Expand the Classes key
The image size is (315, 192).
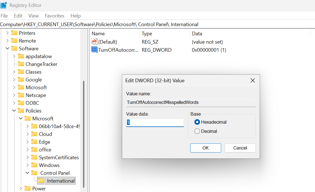pos(14,72)
